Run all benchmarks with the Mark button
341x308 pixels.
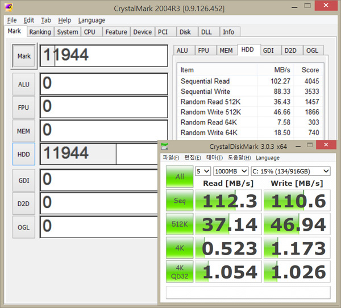pos(24,56)
